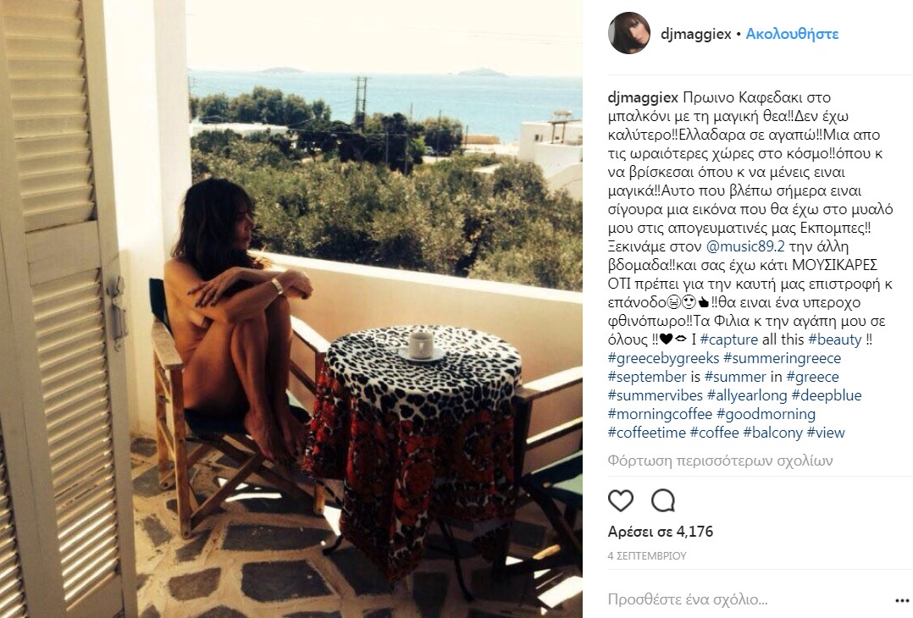
Task: Like the post with the heart icon
Action: click(x=620, y=500)
